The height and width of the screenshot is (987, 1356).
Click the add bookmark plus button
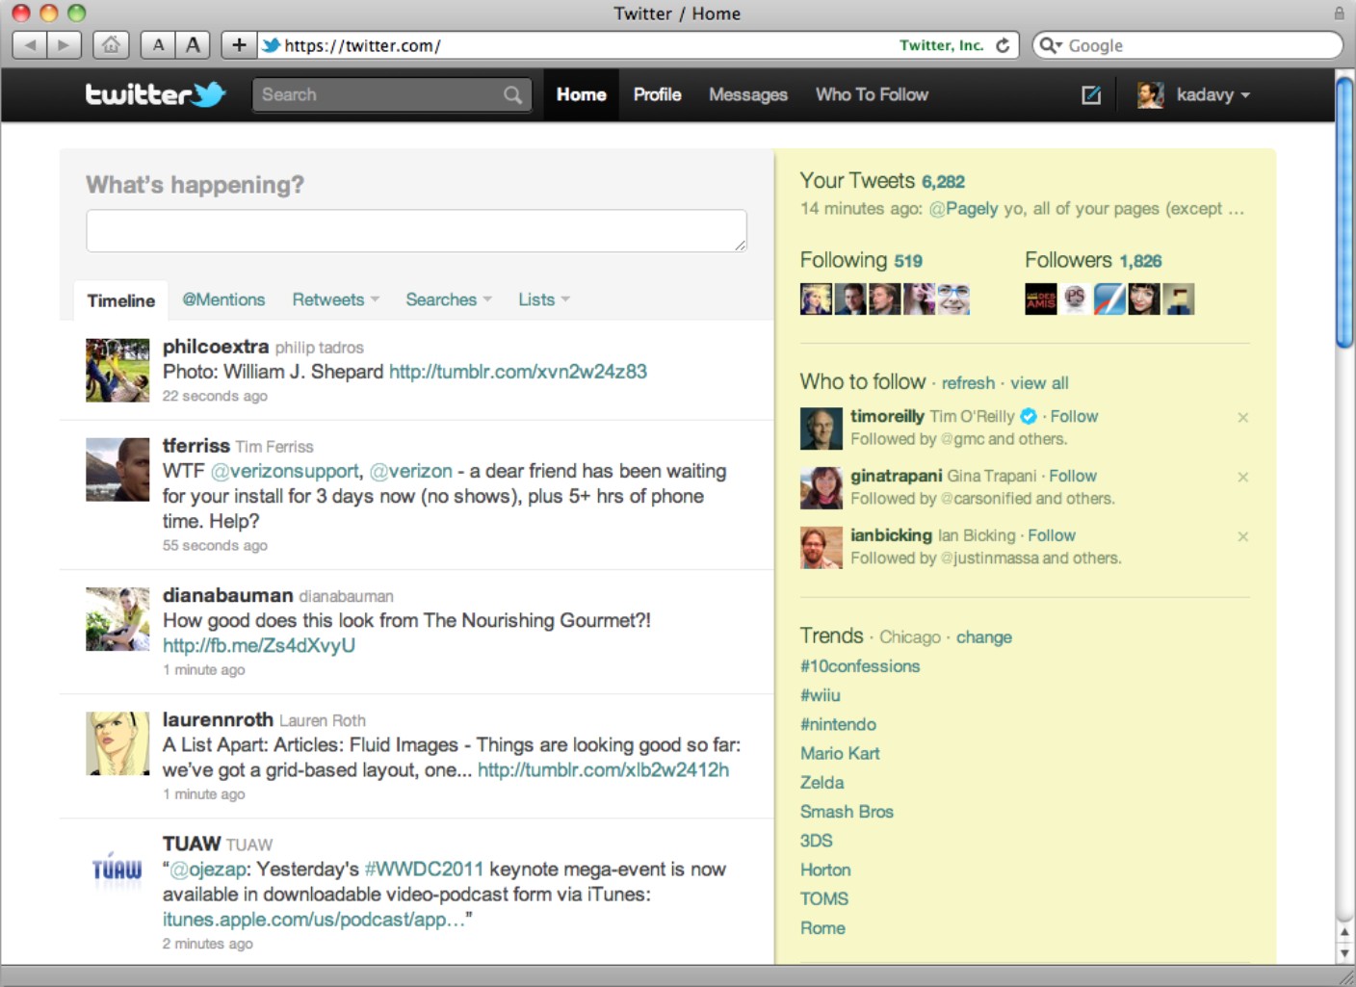point(239,44)
